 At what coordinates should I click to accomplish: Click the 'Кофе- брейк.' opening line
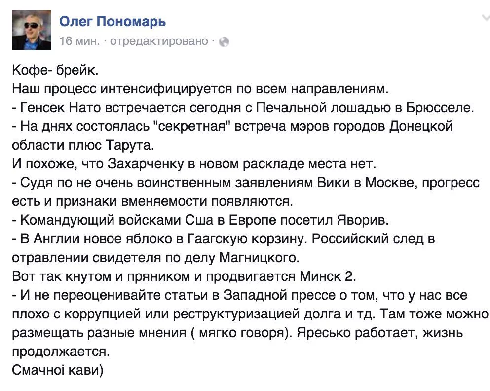coord(55,72)
